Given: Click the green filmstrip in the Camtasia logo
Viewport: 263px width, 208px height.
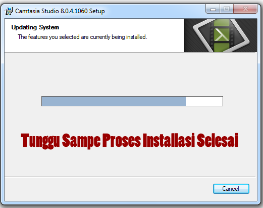Looking at the screenshot, I should (x=222, y=35).
